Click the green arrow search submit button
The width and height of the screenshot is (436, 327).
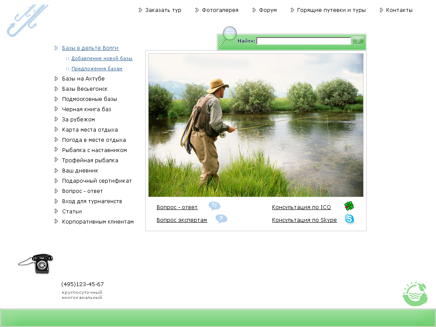[358, 40]
